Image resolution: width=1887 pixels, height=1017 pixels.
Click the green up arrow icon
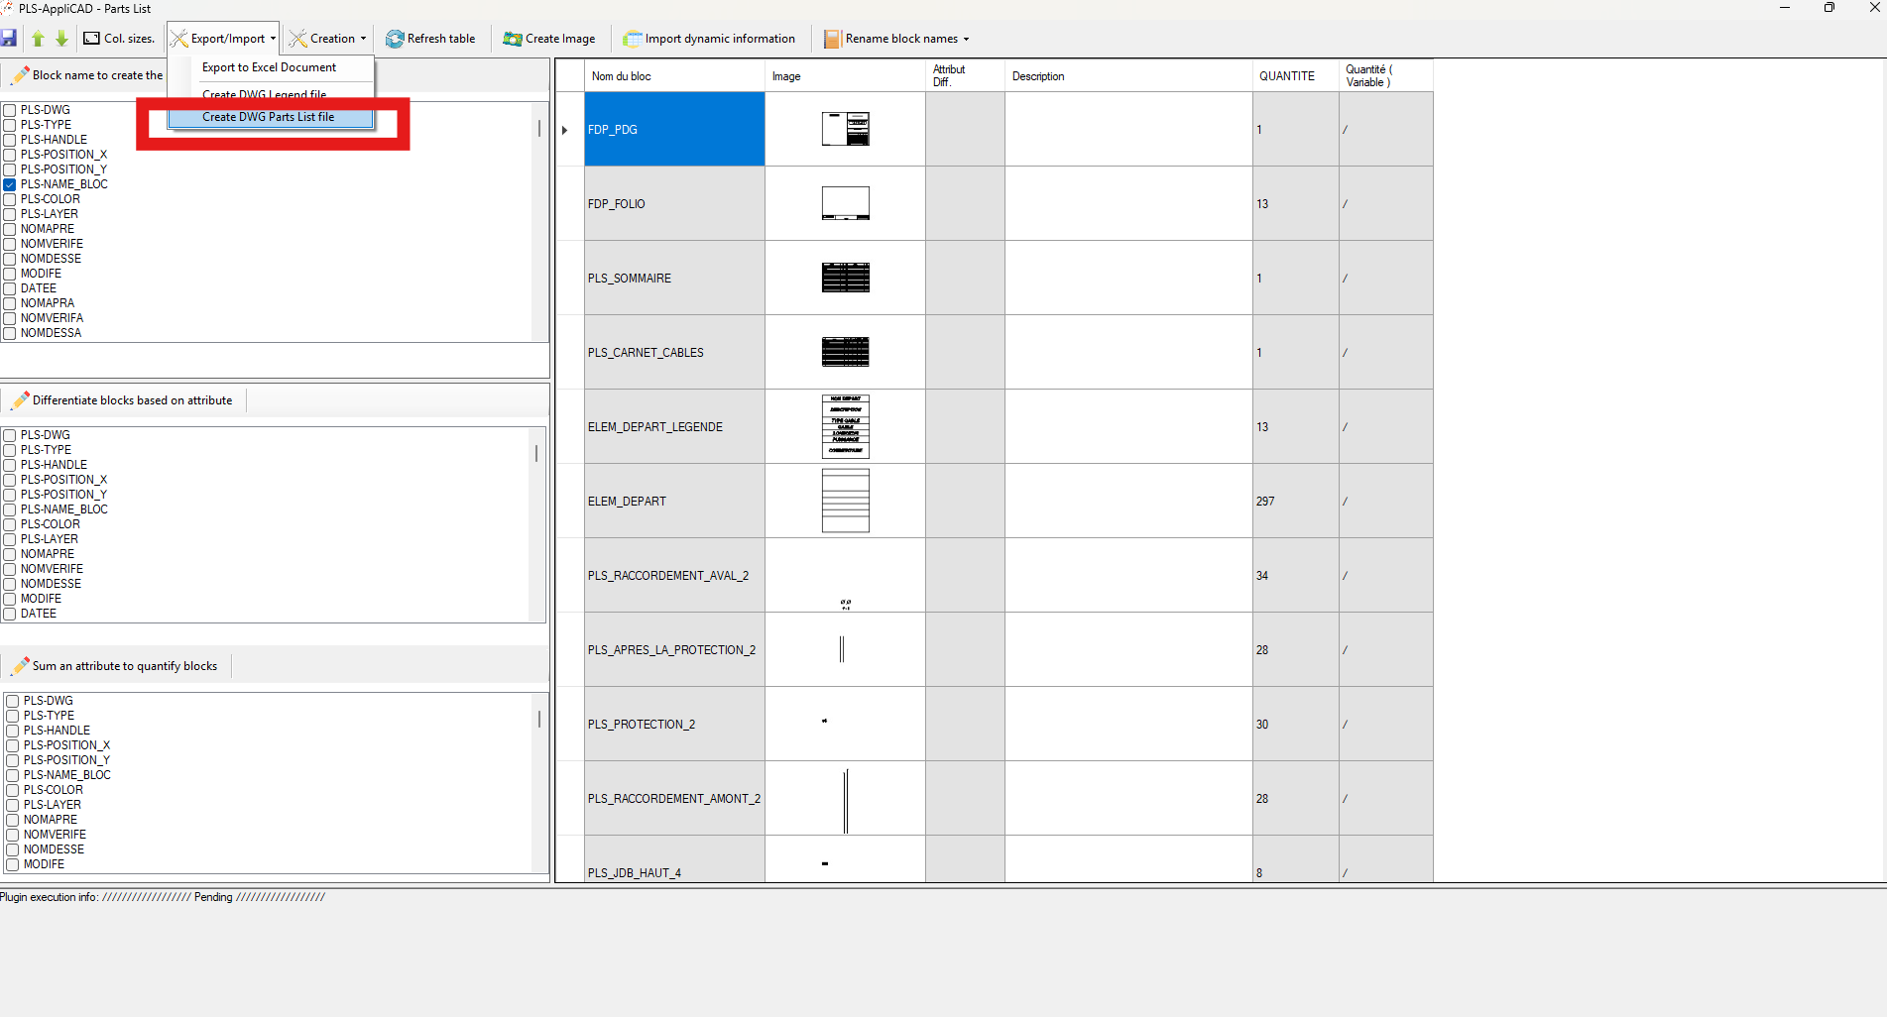click(38, 39)
